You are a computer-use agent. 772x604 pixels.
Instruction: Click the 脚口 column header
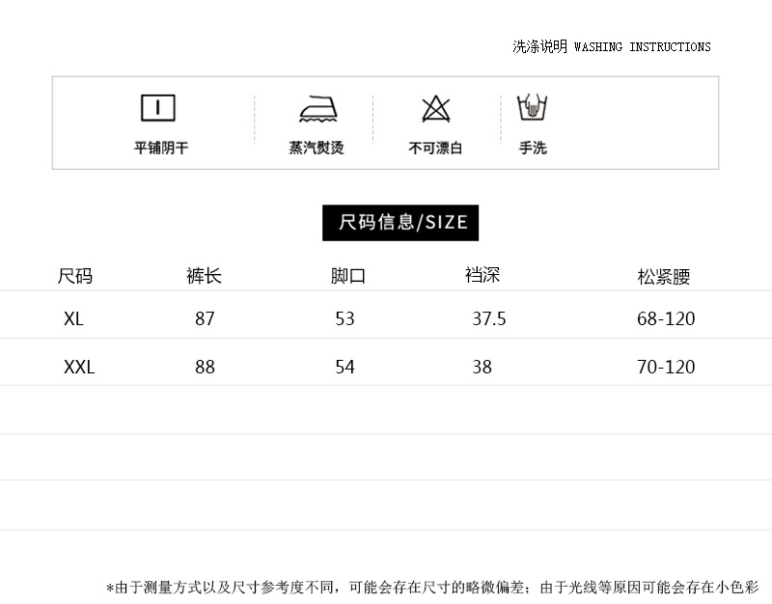pos(348,276)
